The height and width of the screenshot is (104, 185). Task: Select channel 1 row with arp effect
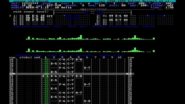52,16
